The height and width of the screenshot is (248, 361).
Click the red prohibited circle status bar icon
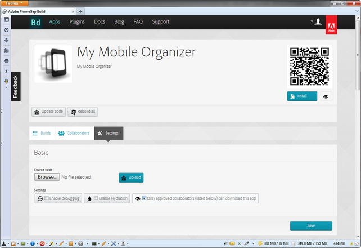(x=42, y=243)
